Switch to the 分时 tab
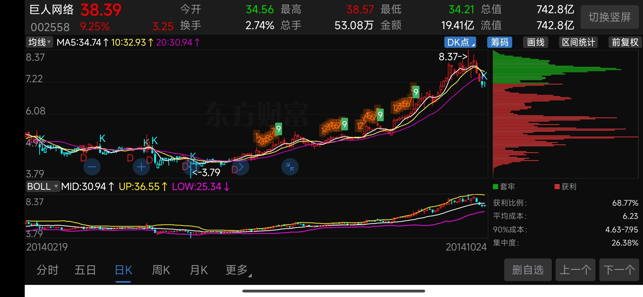 tap(48, 270)
